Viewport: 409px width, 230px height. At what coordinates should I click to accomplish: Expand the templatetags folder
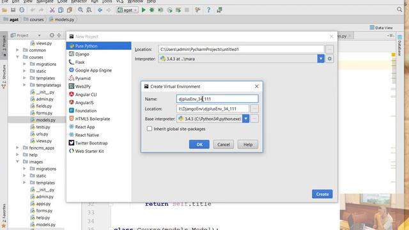pos(24,85)
